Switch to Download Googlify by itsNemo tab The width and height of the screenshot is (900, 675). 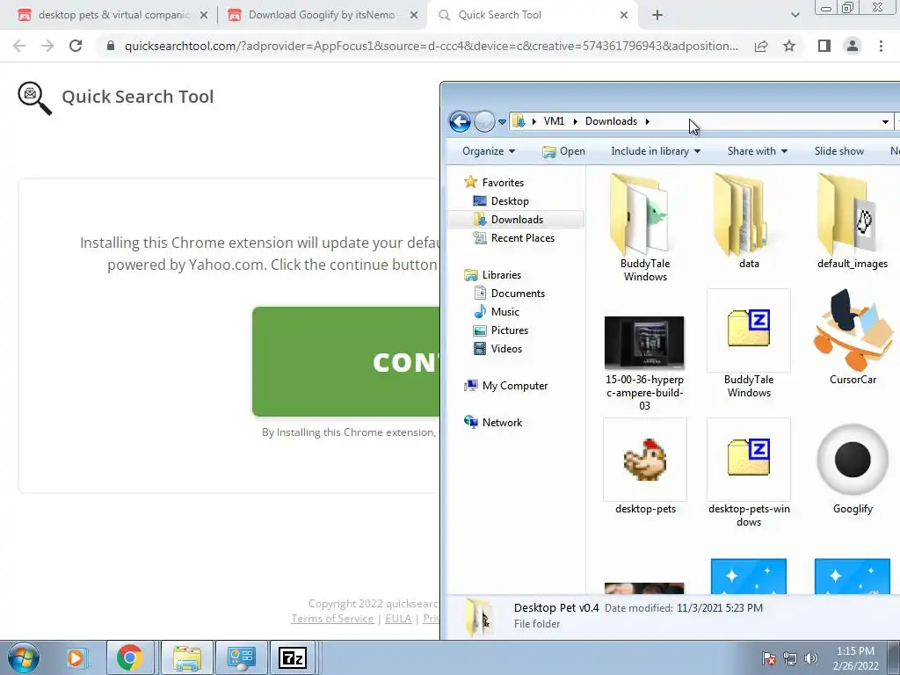point(322,15)
